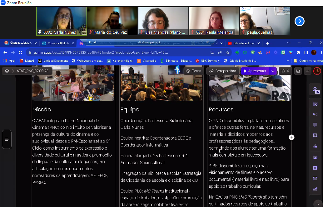Viewport: 323px width, 207px height.
Task: Go to Gamma home icon
Action: [7, 71]
